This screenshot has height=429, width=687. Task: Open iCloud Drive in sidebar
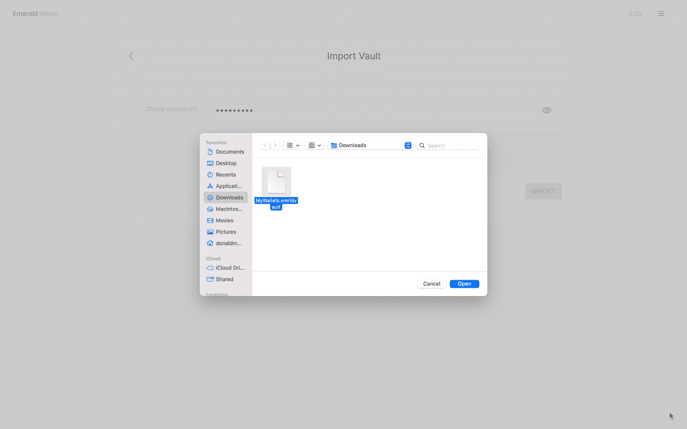click(x=230, y=268)
